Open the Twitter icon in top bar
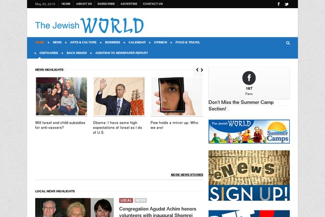This screenshot has width=325, height=217. (287, 4)
